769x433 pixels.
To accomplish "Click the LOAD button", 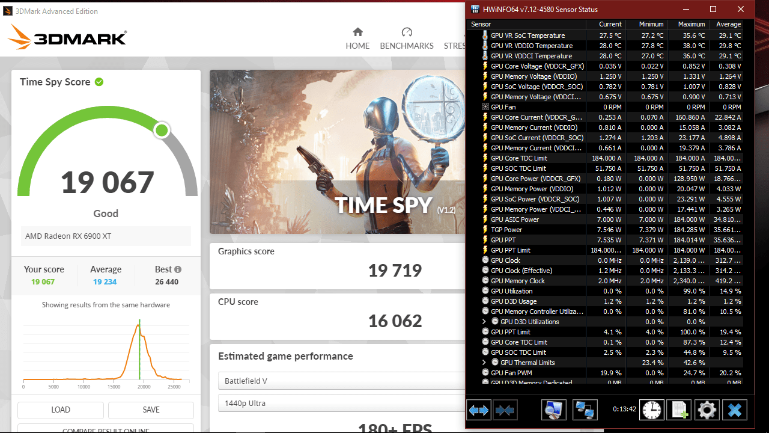I will pyautogui.click(x=61, y=410).
